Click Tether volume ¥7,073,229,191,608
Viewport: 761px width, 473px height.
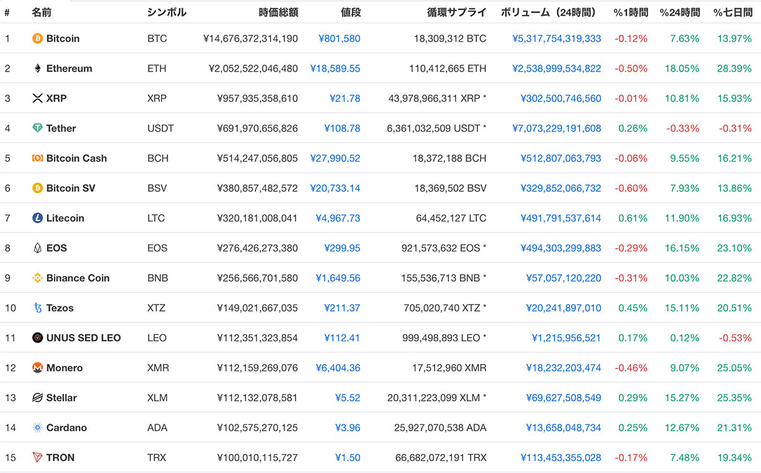coord(557,128)
